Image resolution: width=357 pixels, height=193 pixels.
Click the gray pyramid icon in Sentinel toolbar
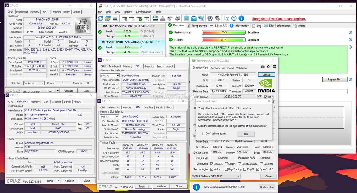tap(162, 18)
